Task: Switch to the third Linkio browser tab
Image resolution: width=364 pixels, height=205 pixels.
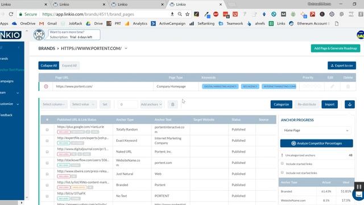Action: pyautogui.click(x=137, y=5)
